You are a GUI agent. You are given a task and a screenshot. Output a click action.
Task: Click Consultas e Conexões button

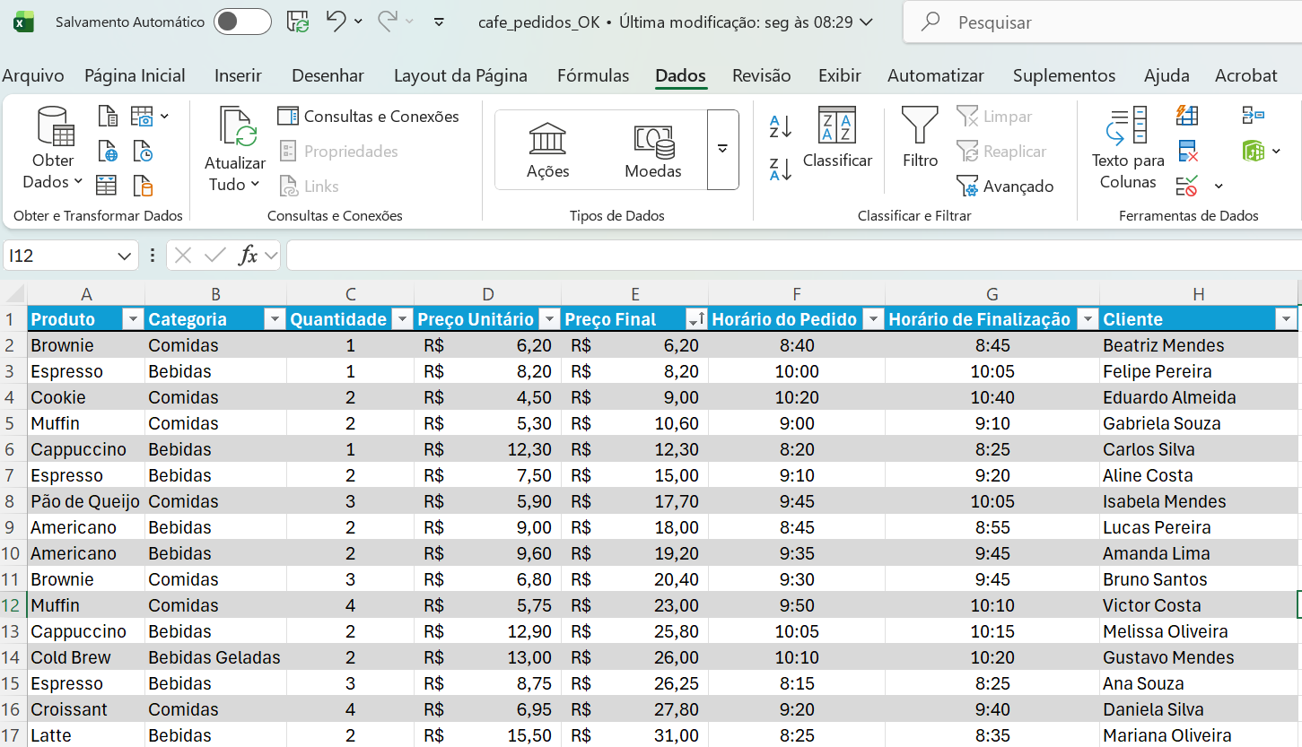pos(369,117)
